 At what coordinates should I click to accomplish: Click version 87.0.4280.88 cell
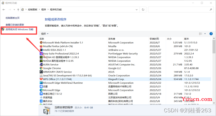coord(191,68)
